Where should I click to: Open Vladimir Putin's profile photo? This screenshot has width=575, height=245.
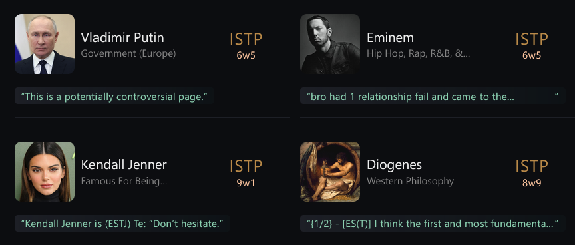(45, 44)
